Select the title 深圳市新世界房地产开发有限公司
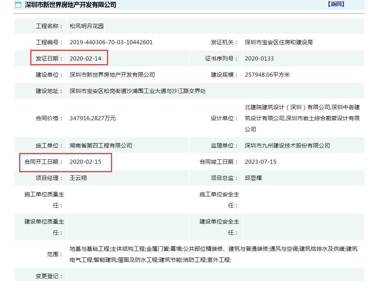Image resolution: width=375 pixels, height=281 pixels. coord(70,5)
